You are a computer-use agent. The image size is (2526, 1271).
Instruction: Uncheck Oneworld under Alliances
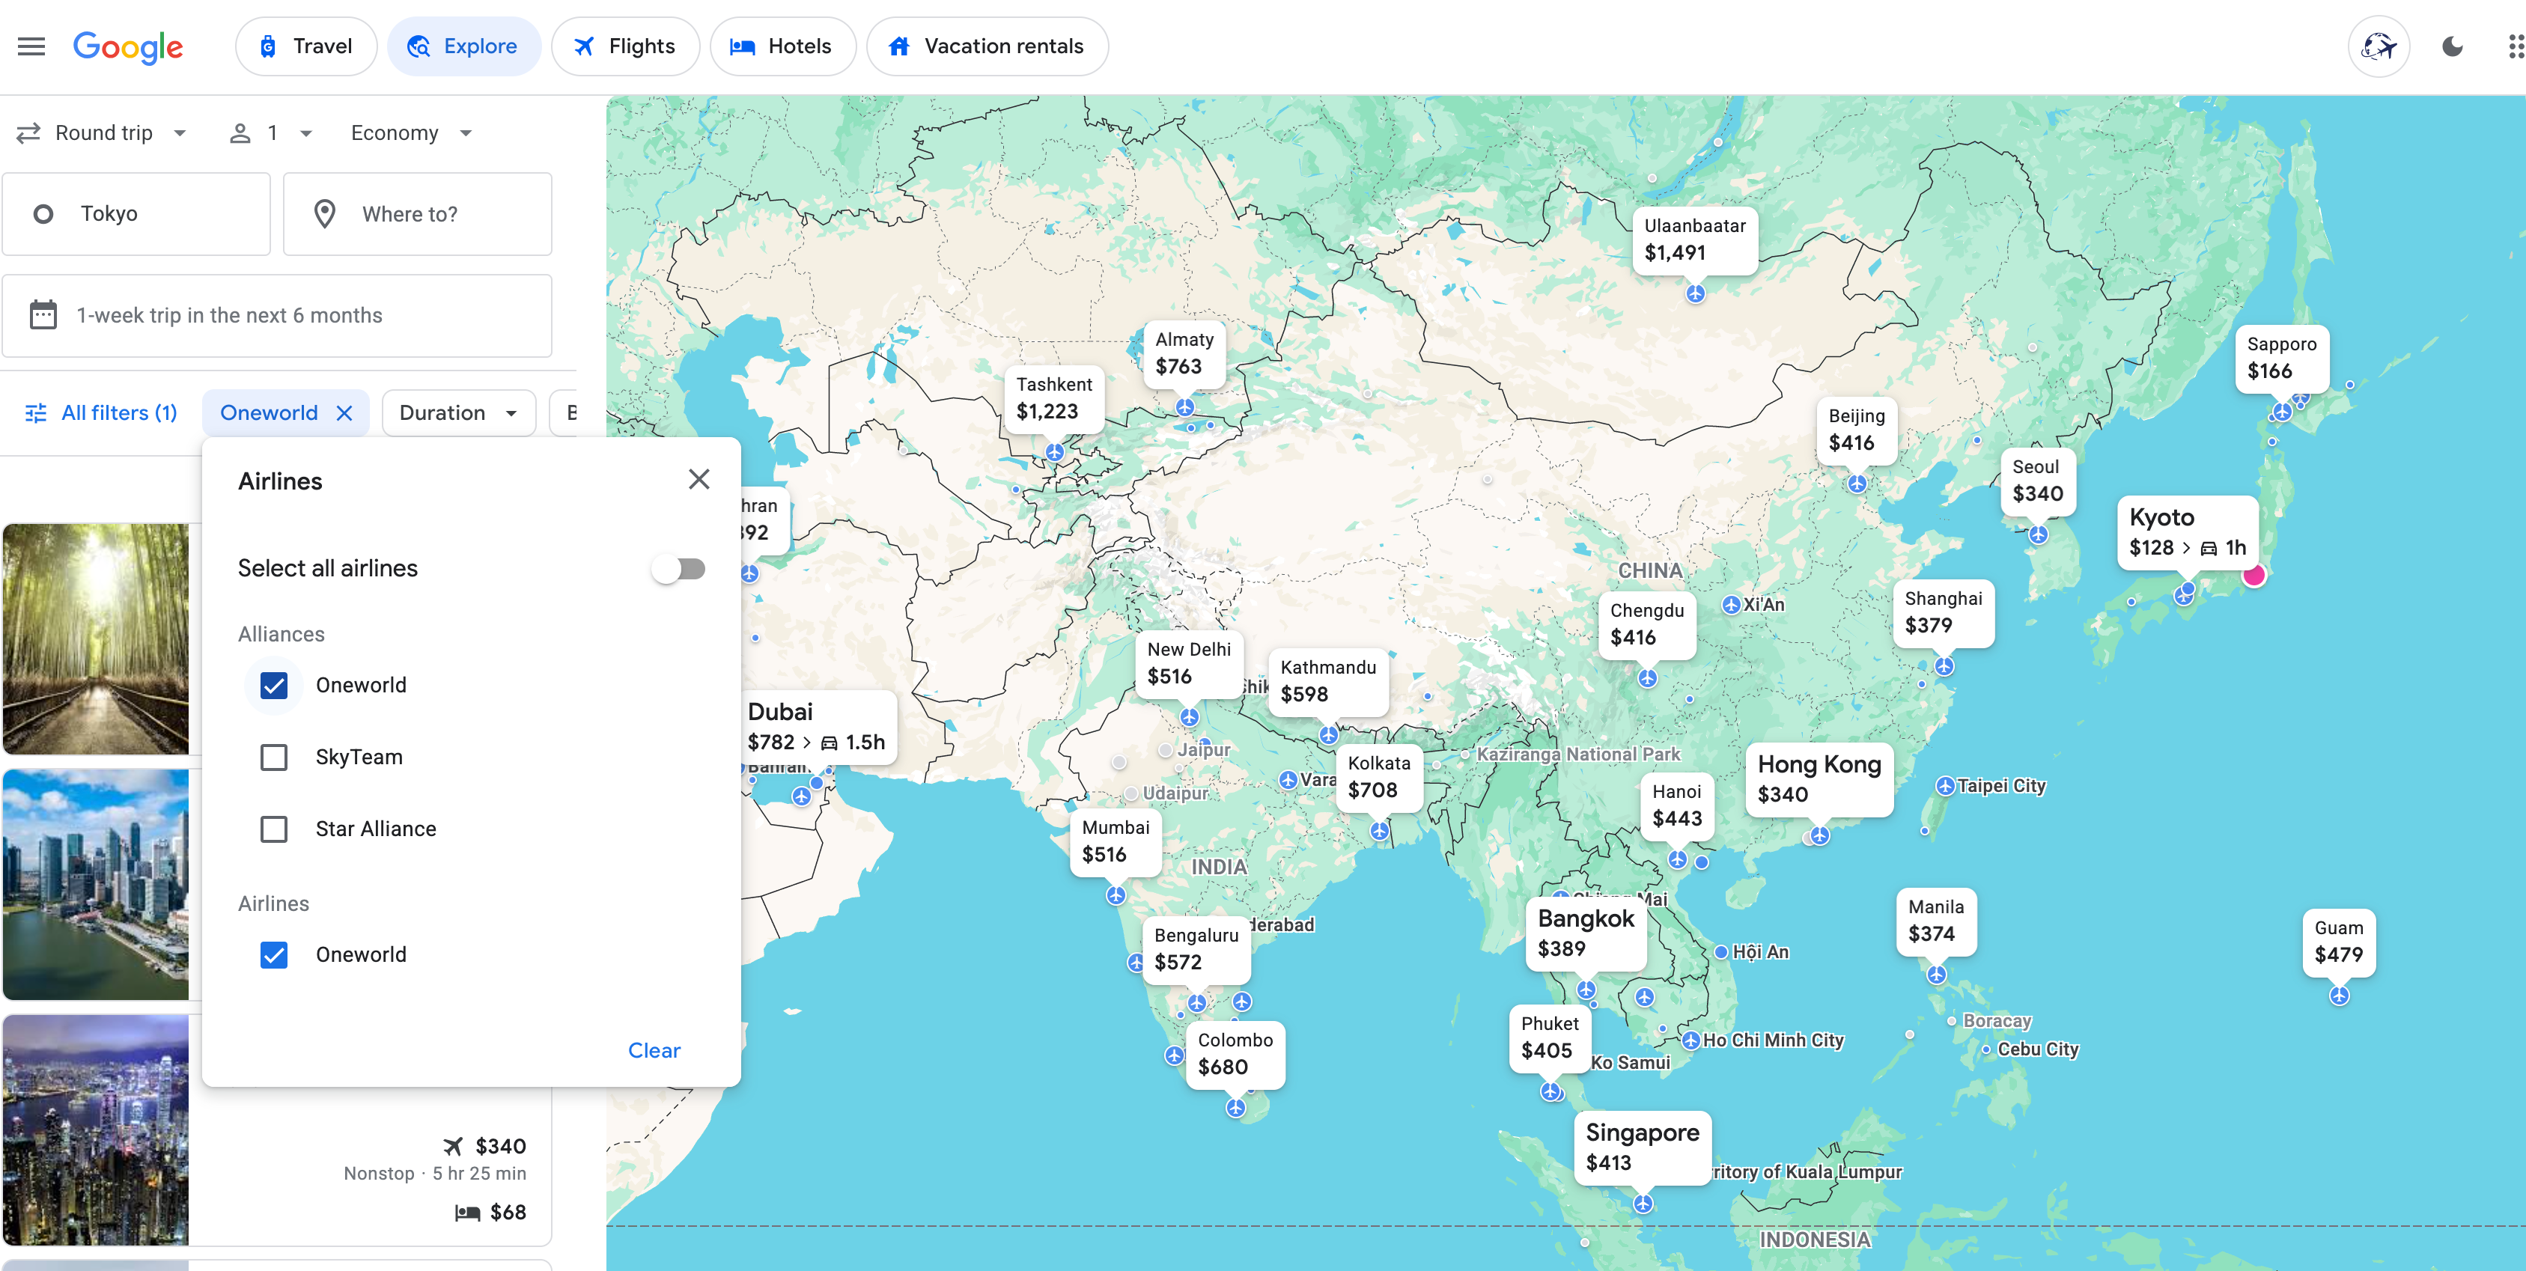click(273, 685)
